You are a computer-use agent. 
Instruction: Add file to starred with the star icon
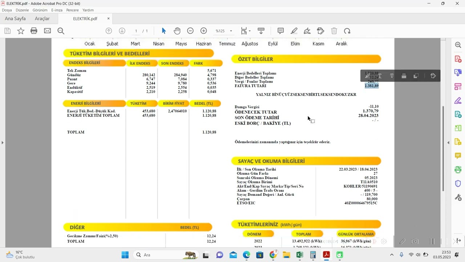click(x=21, y=31)
